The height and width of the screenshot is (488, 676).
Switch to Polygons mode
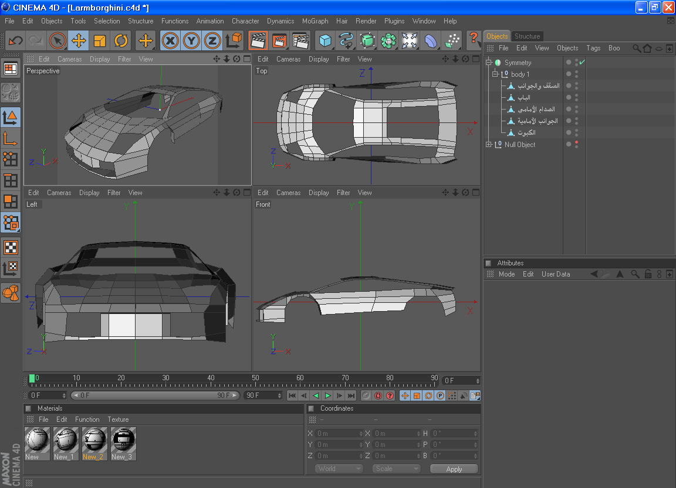11,202
